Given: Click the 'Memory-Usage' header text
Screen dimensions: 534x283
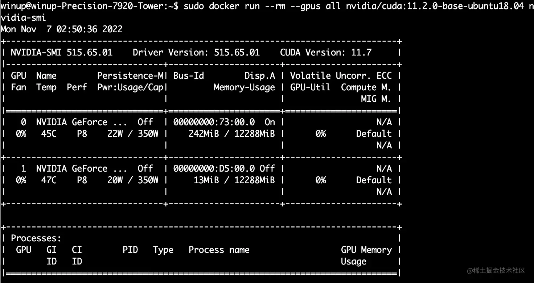Looking at the screenshot, I should 245,87.
